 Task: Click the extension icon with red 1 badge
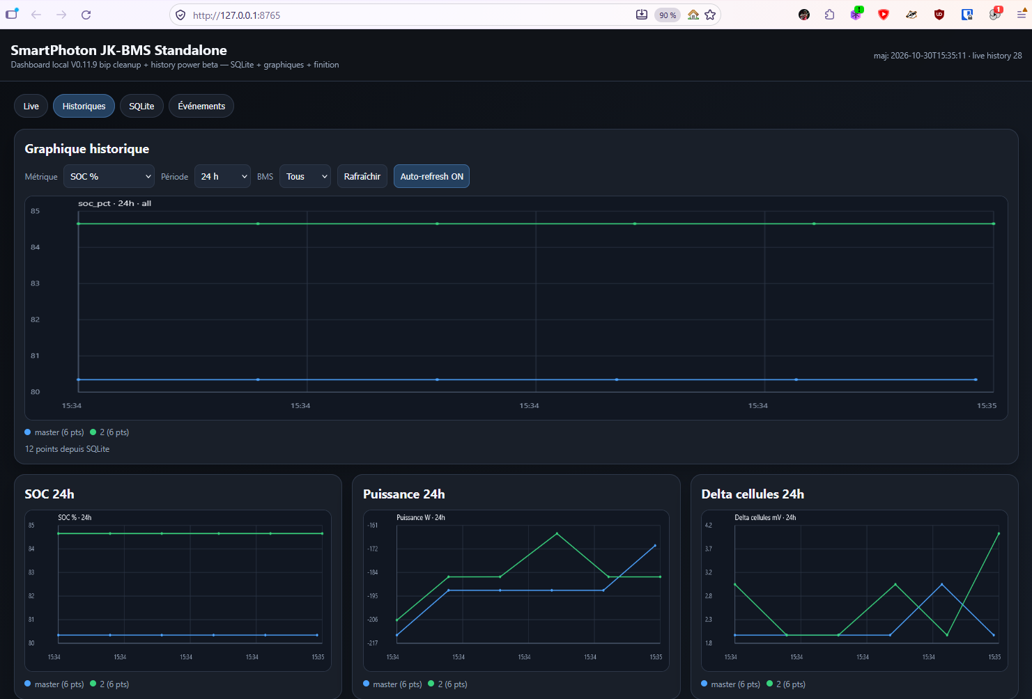pyautogui.click(x=996, y=14)
